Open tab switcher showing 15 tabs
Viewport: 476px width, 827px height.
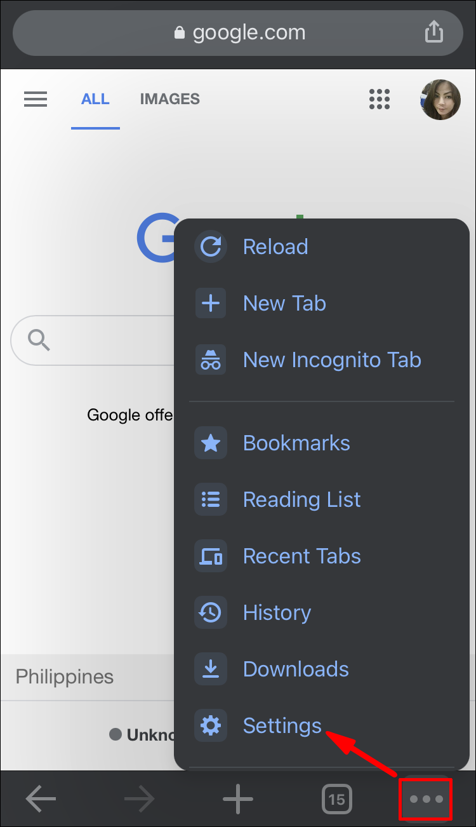(x=336, y=798)
